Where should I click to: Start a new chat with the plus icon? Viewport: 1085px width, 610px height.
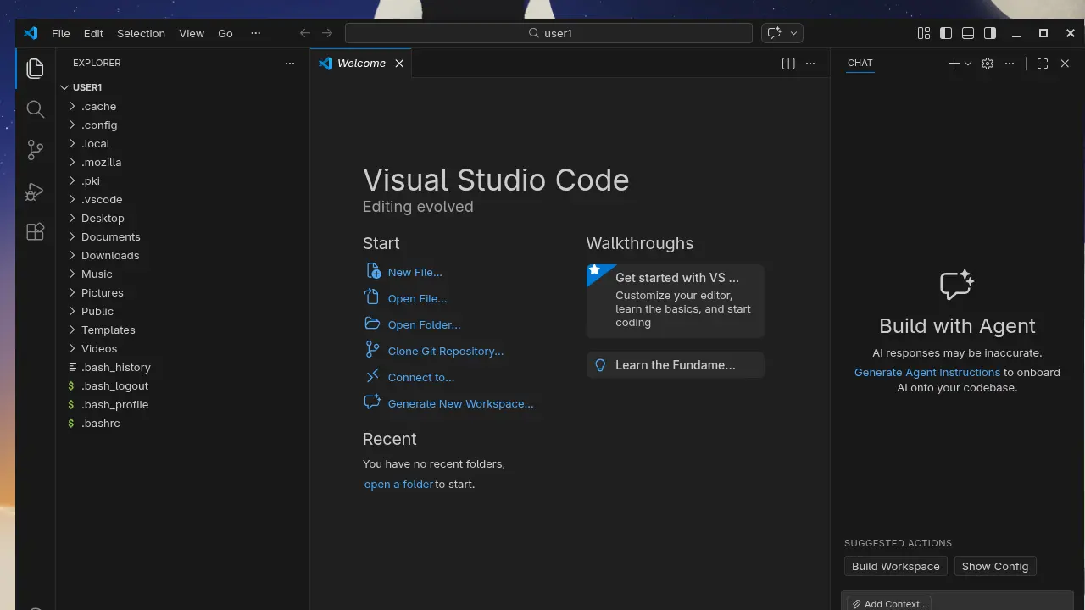pos(954,64)
